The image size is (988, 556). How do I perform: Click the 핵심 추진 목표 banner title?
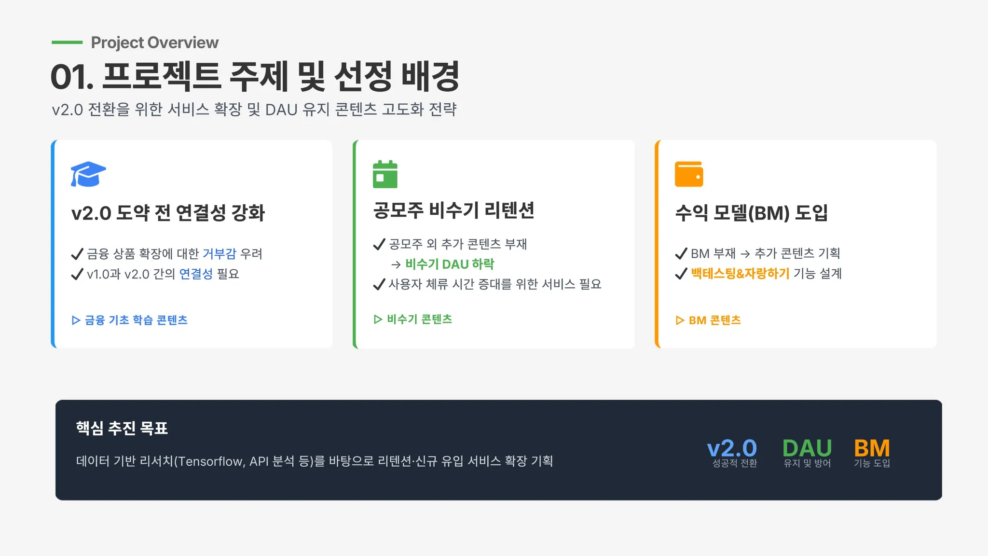(122, 428)
